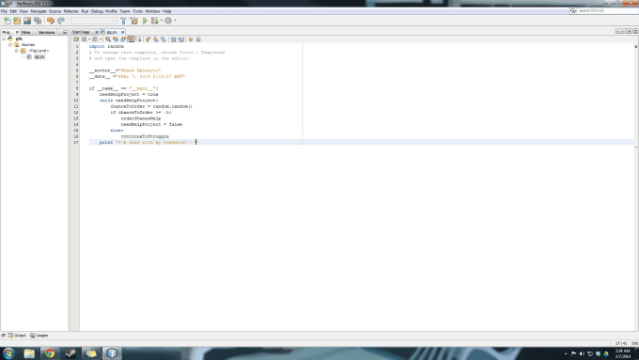The width and height of the screenshot is (639, 360).
Task: Click the New File toolbar icon
Action: 7,21
